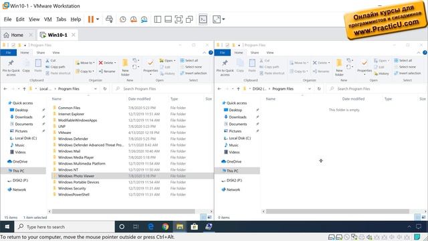
Task: Click Copy path in left Explorer ribbon
Action: 56,67
